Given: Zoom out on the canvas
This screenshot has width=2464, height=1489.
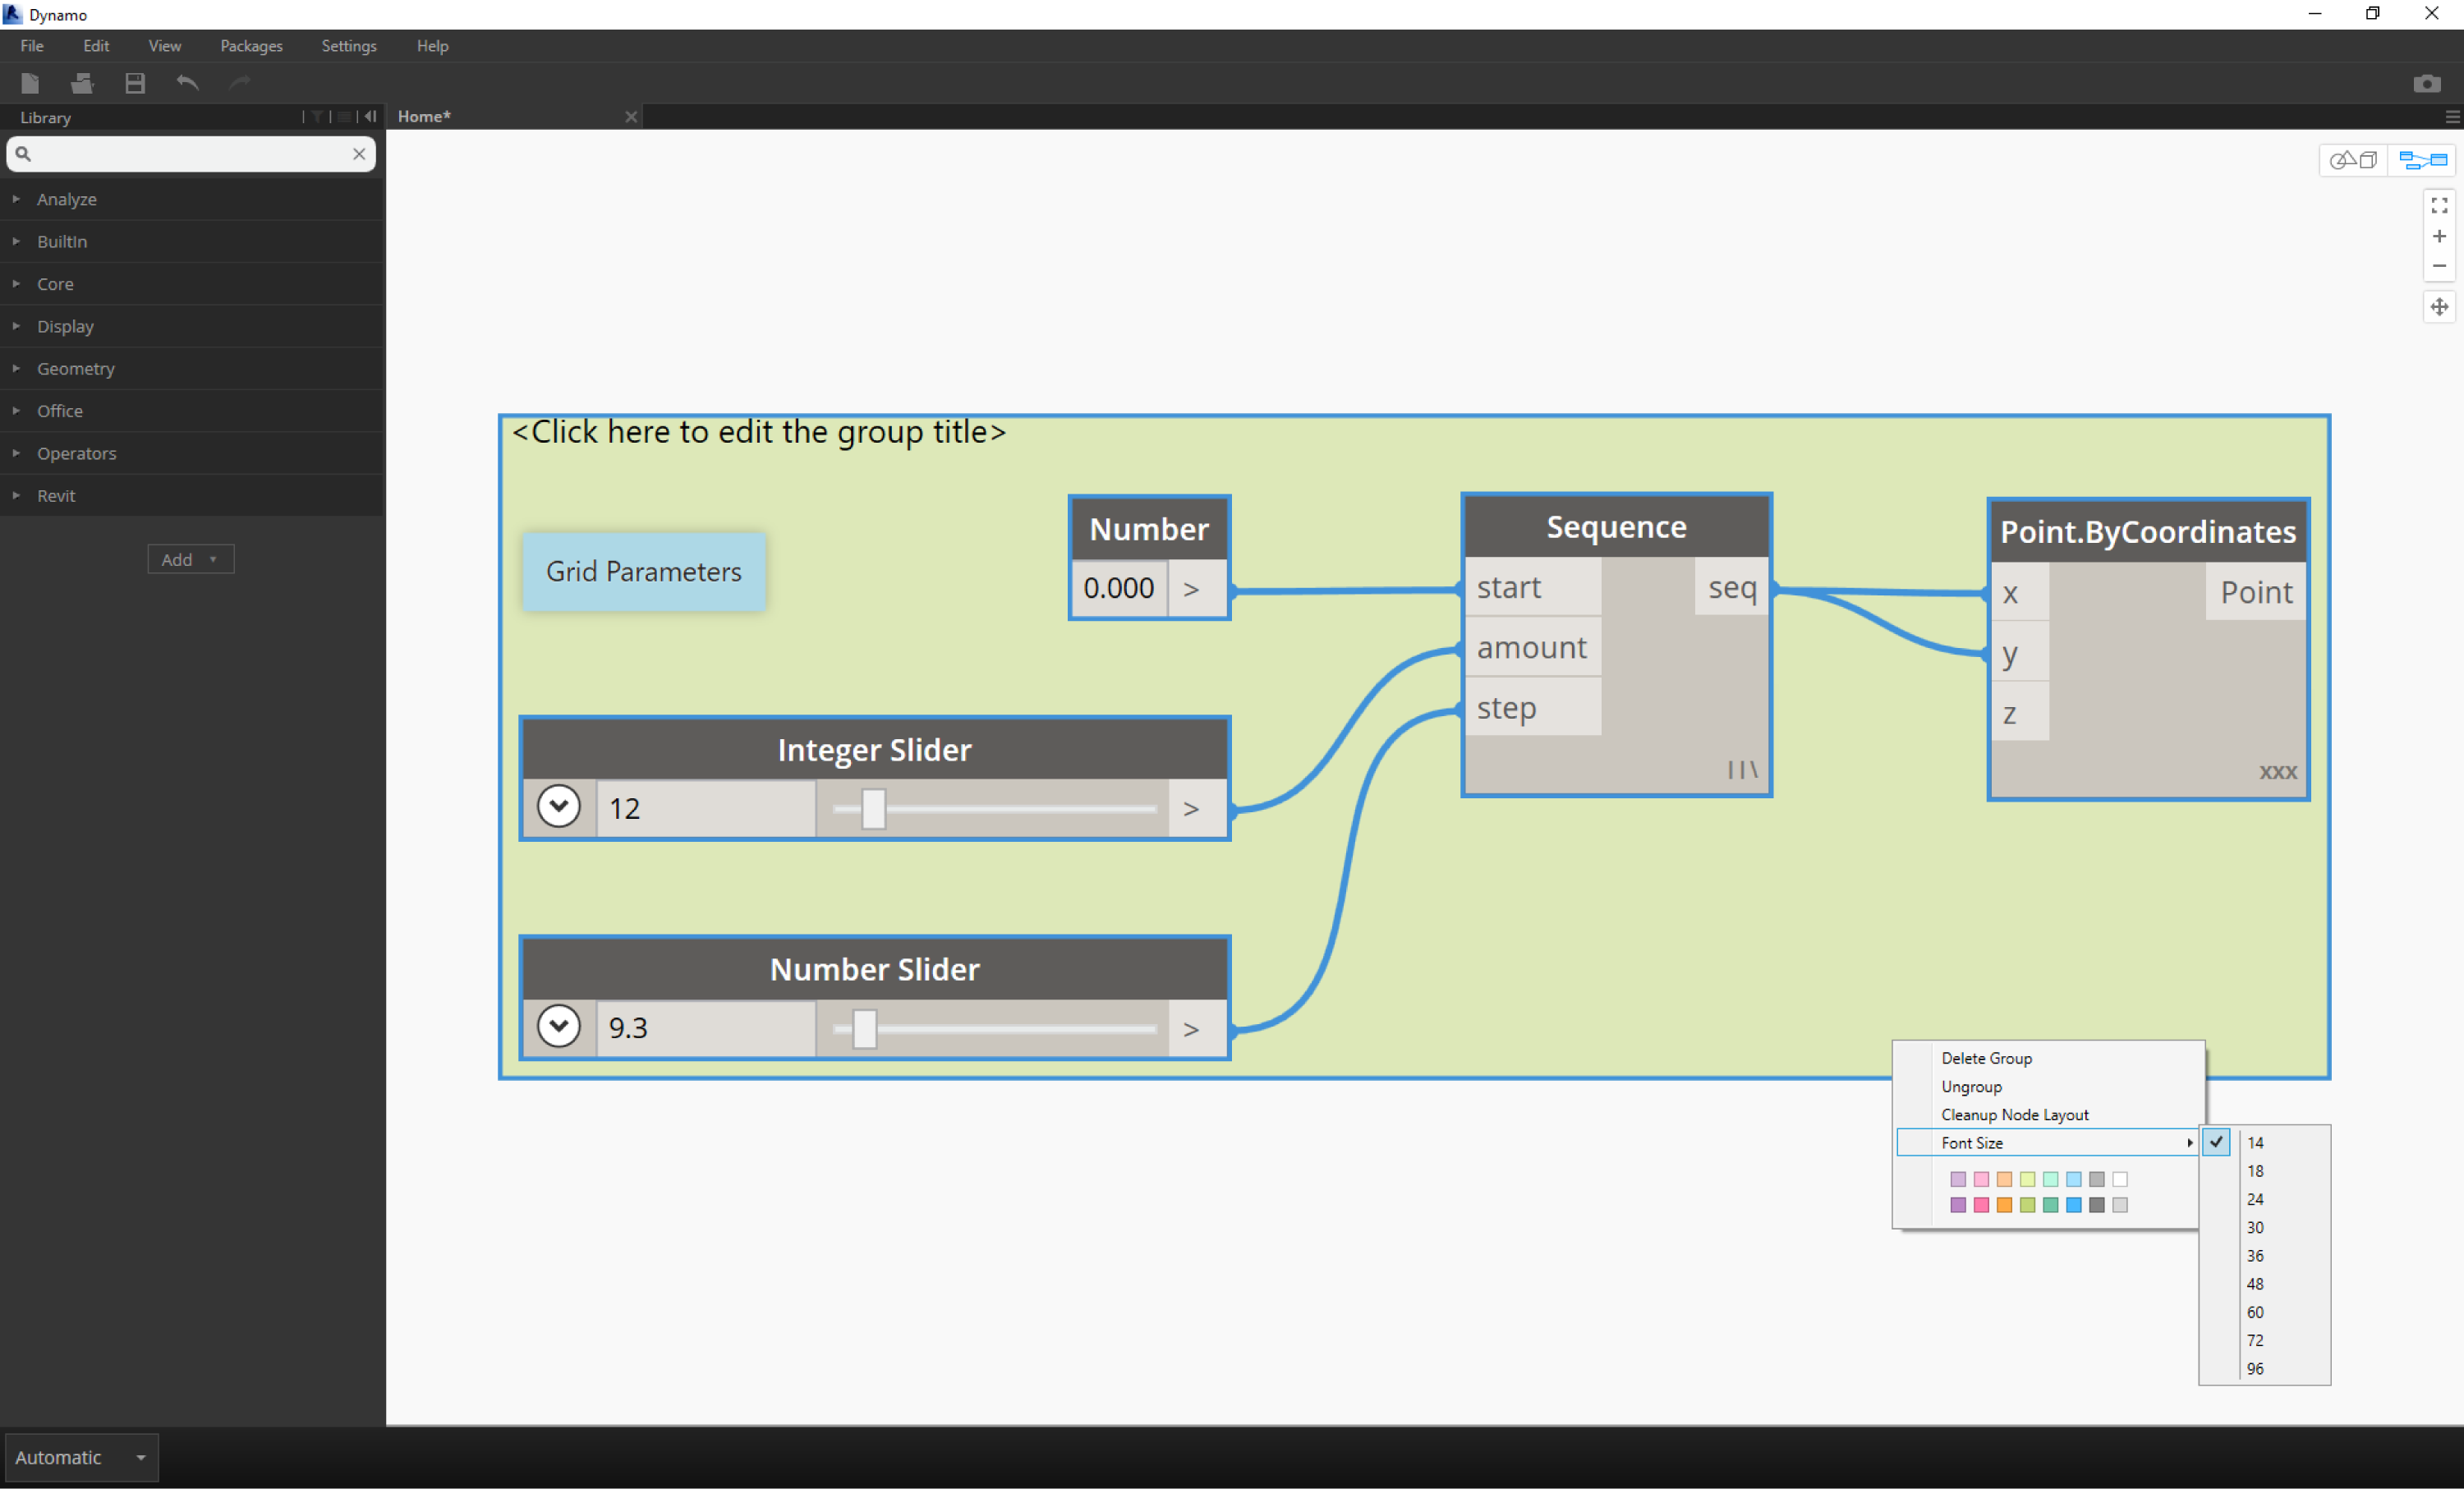Looking at the screenshot, I should [x=2440, y=266].
